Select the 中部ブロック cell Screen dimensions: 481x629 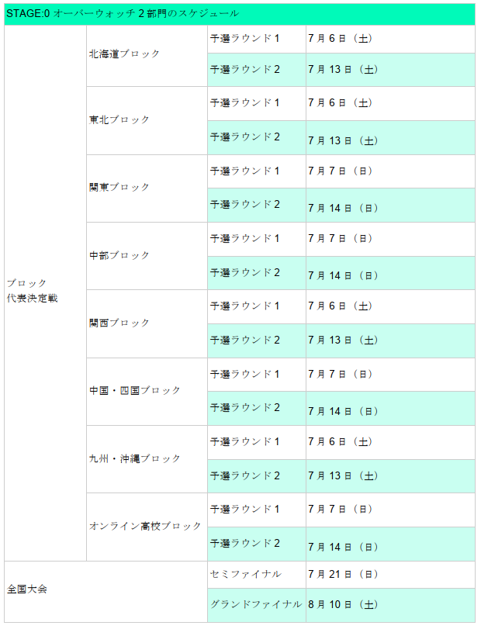pyautogui.click(x=147, y=256)
